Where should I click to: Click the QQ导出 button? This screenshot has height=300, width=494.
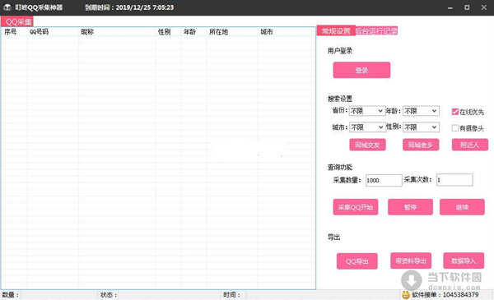357,261
